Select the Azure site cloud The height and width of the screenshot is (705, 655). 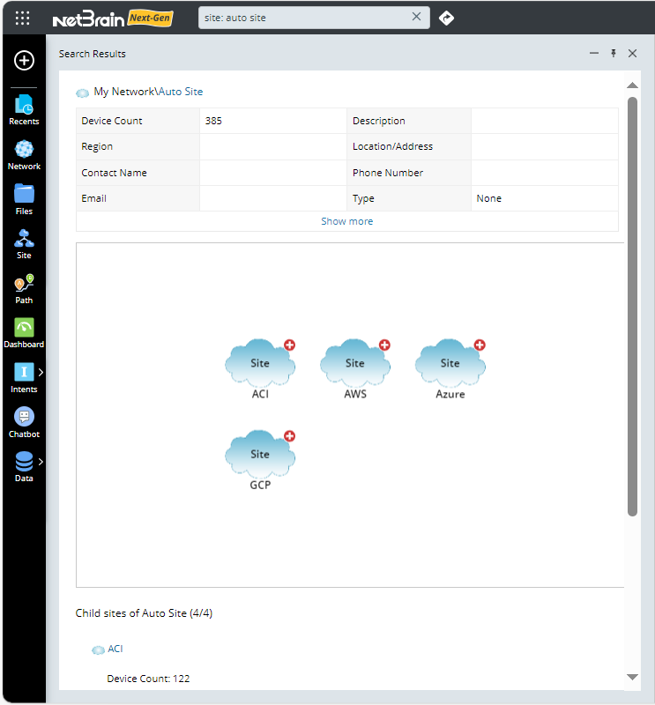click(x=450, y=363)
